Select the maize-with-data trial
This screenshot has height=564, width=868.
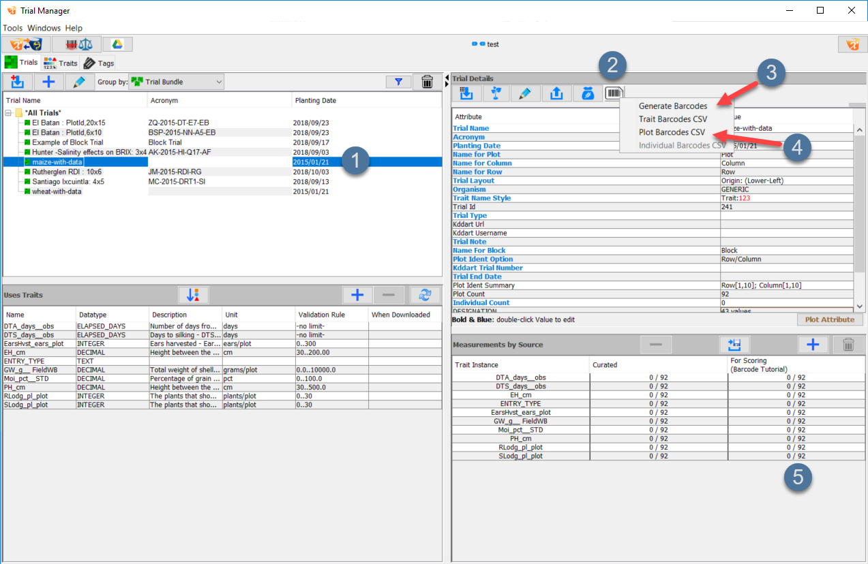tap(57, 162)
